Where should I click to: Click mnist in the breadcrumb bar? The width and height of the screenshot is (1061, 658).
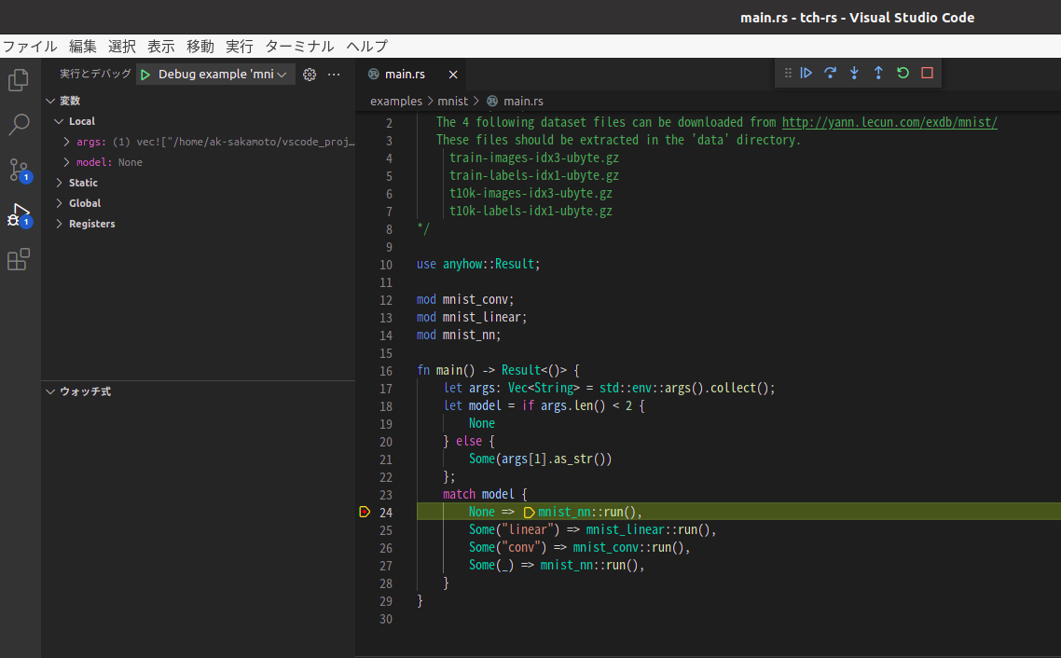(452, 101)
